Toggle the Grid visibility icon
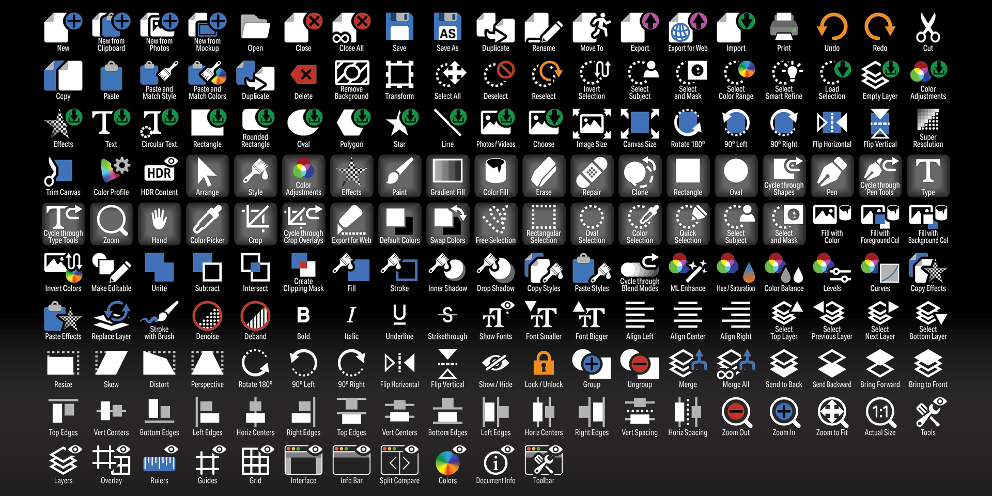Screen dimensions: 992x496 click(x=257, y=459)
